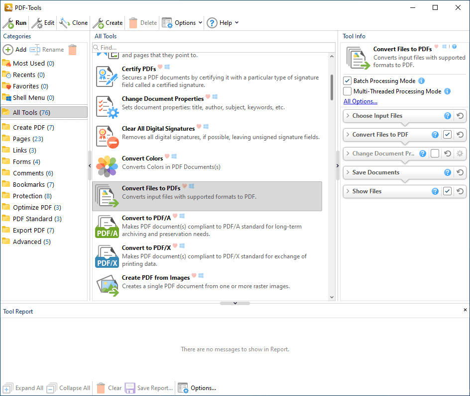Select the Change Document Properties tool icon
The image size is (470, 396).
coord(108,107)
